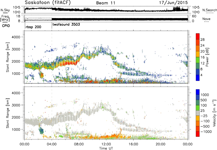217x150 pixels.
Task: Click the 'rbsp 200' CPID marker
Action: pyautogui.click(x=33, y=27)
